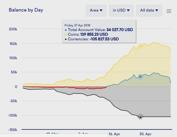Open the All data range dropdown
This screenshot has height=137, width=177.
[149, 10]
